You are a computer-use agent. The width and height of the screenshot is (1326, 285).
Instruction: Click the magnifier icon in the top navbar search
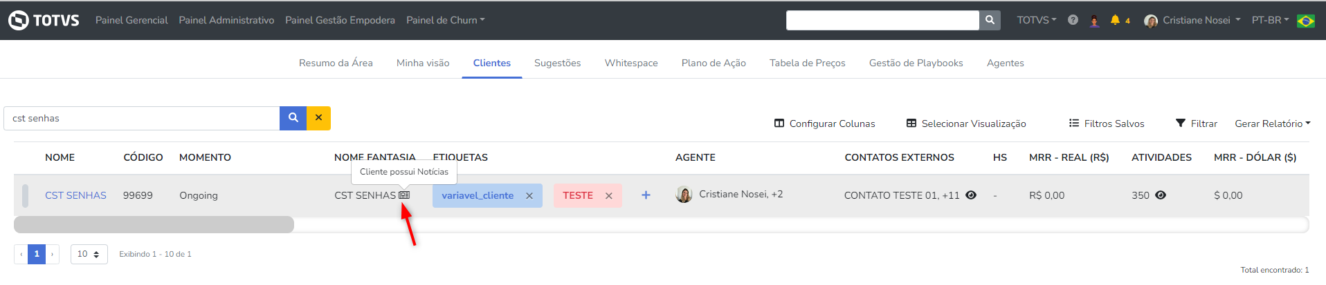pos(990,20)
